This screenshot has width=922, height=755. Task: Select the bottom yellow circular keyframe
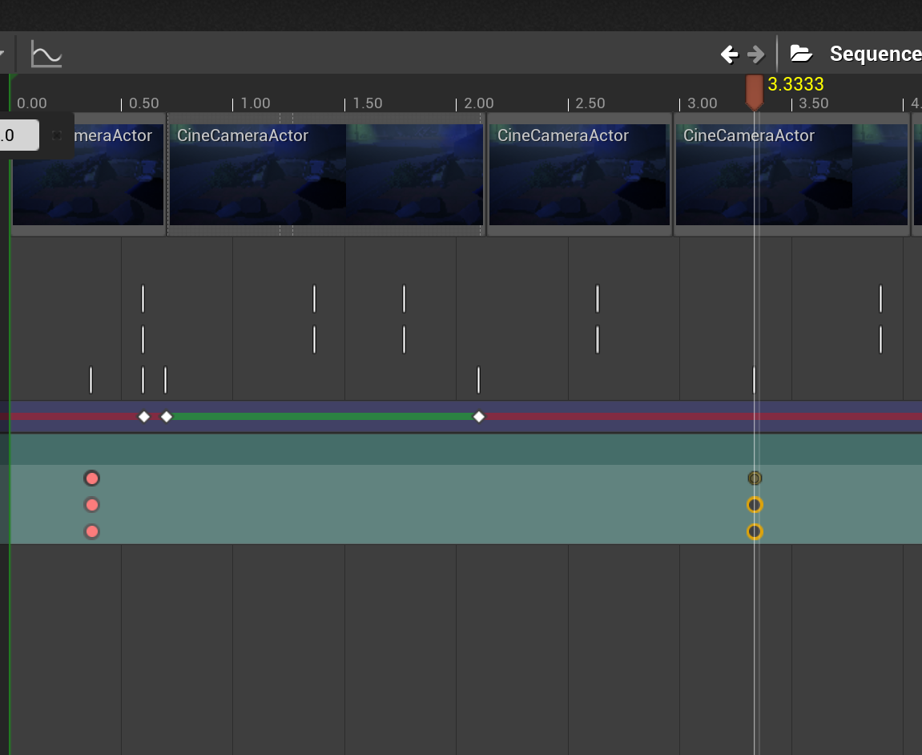click(754, 531)
